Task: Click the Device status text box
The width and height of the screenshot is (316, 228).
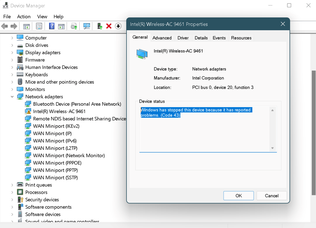Action: (204, 131)
